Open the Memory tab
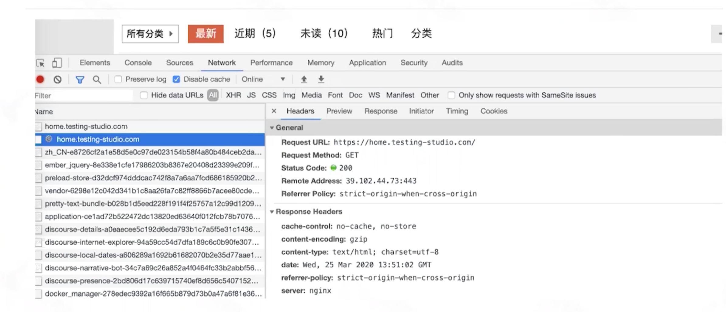Viewport: 726px width, 312px height. click(x=321, y=63)
